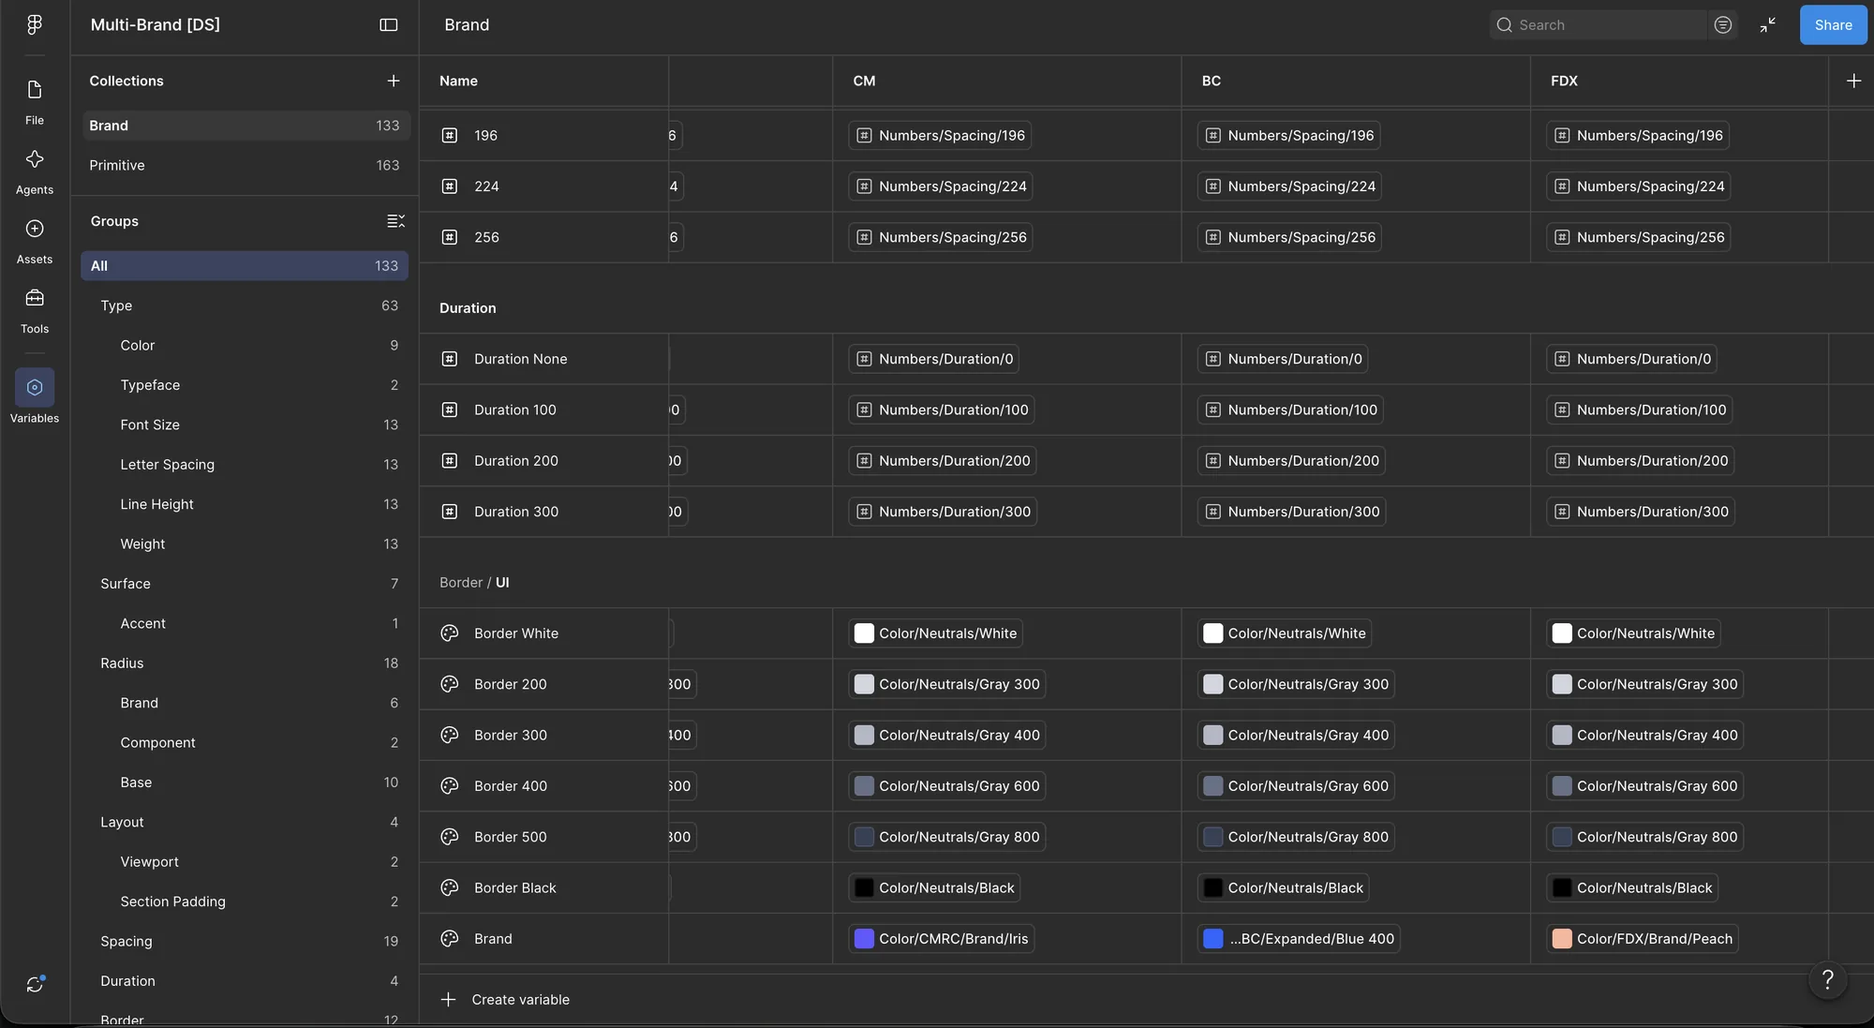Open the Letter Spacing group
The width and height of the screenshot is (1874, 1028).
click(245, 465)
